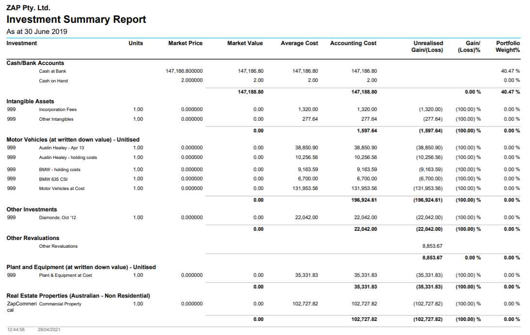The width and height of the screenshot is (530, 335).
Task: Select the Accounting Cost column header
Action: (x=353, y=43)
